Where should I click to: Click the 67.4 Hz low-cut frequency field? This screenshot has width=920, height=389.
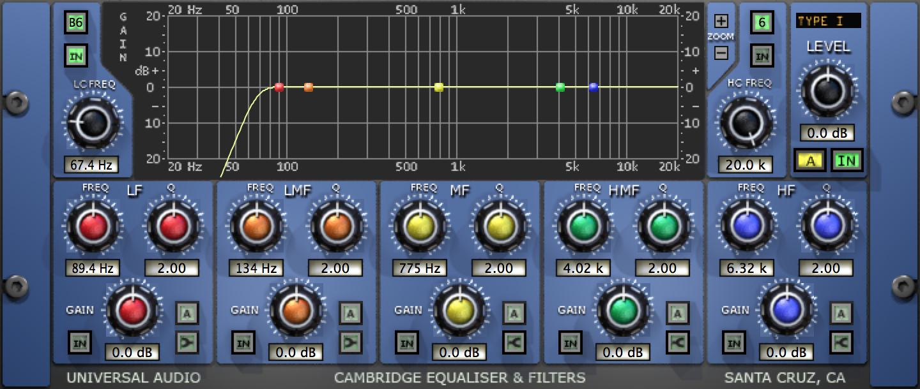(x=92, y=165)
